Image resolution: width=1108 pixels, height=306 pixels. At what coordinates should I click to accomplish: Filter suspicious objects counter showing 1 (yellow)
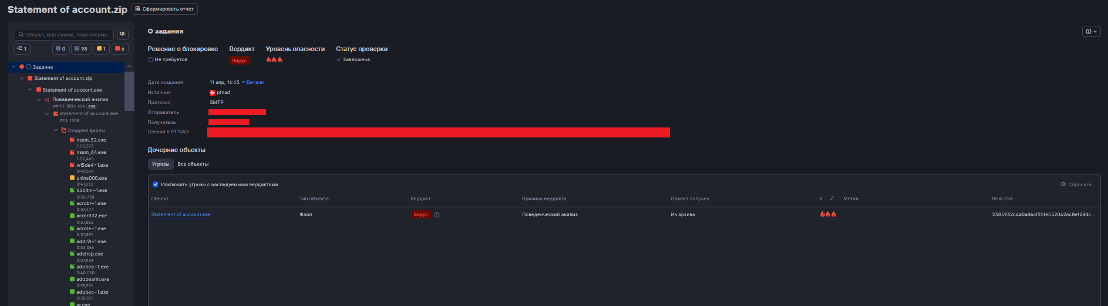coord(101,49)
